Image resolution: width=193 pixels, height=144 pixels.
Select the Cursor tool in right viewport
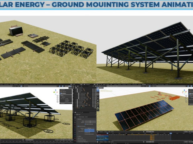pos(98,93)
